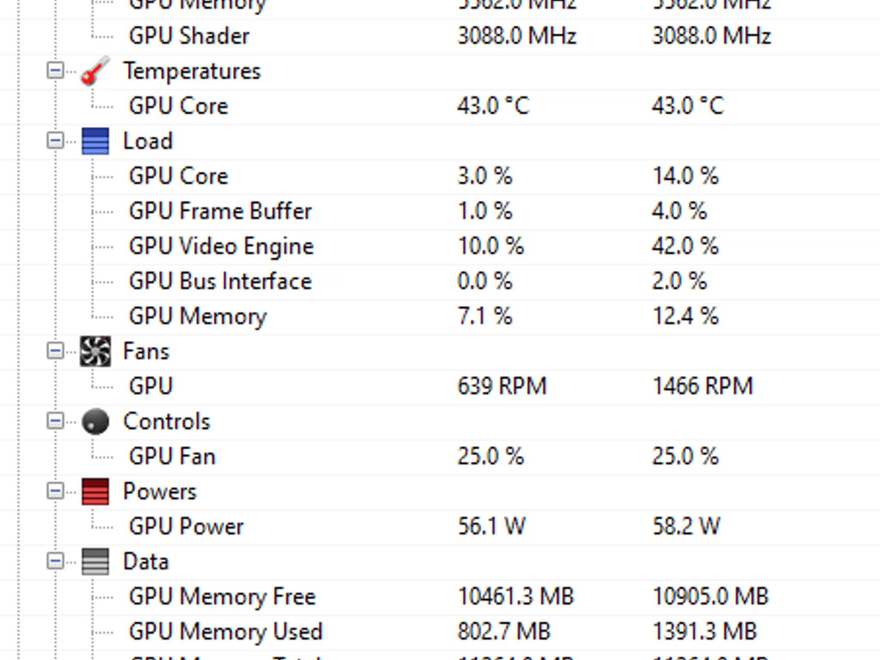
Task: Collapse the Load section
Action: point(55,141)
